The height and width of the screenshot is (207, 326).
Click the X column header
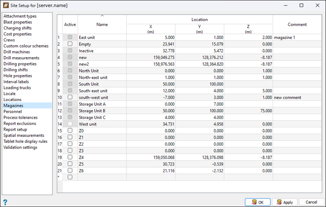pos(151,29)
